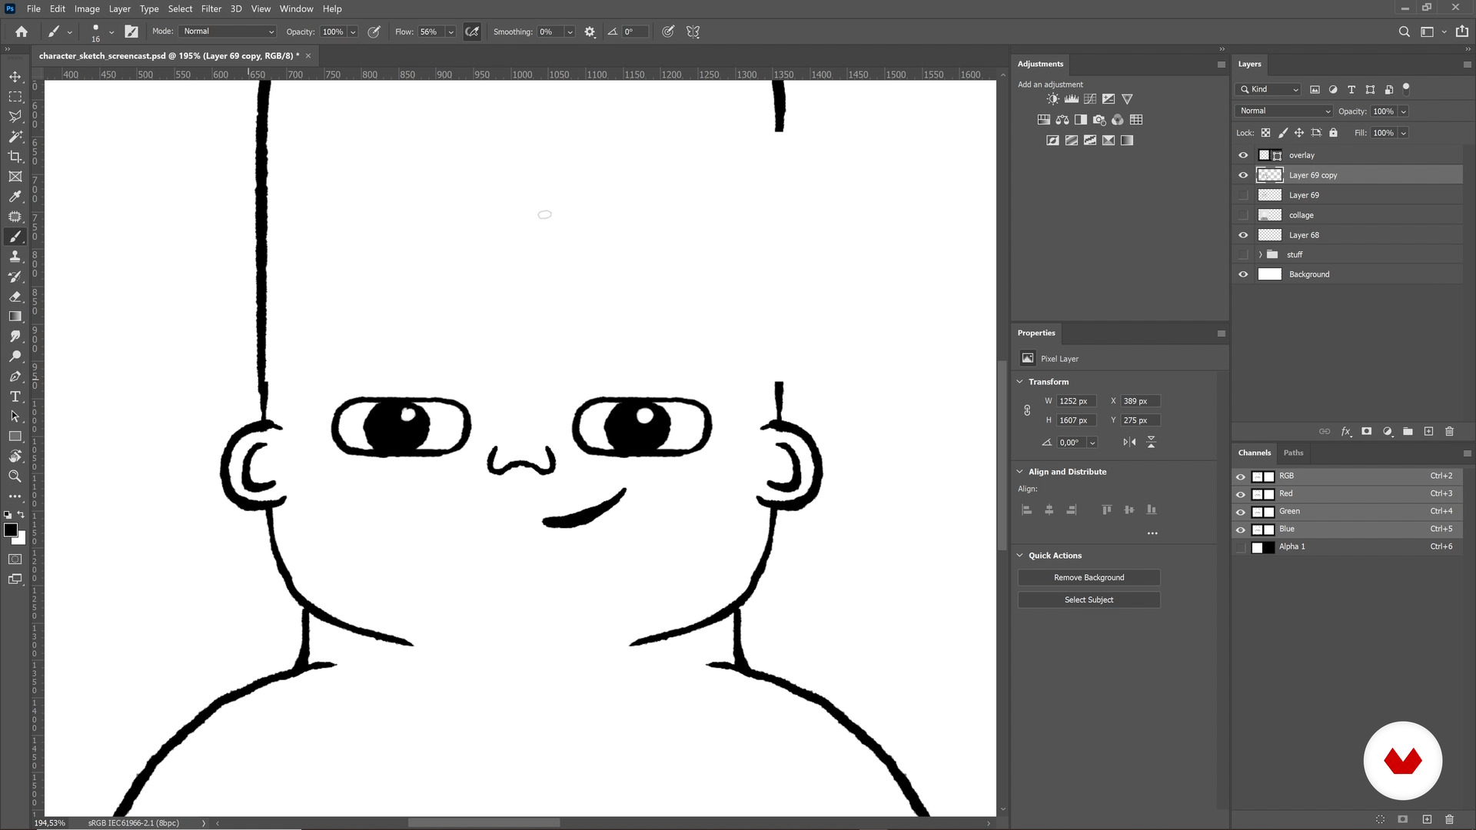Switch to the Paths tab
Image resolution: width=1476 pixels, height=830 pixels.
(x=1293, y=453)
